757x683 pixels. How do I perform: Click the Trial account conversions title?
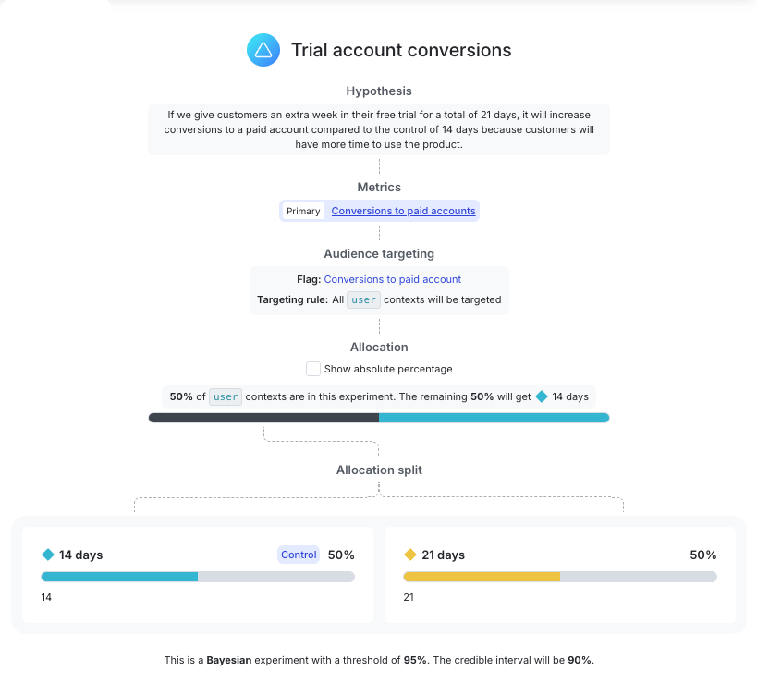401,50
